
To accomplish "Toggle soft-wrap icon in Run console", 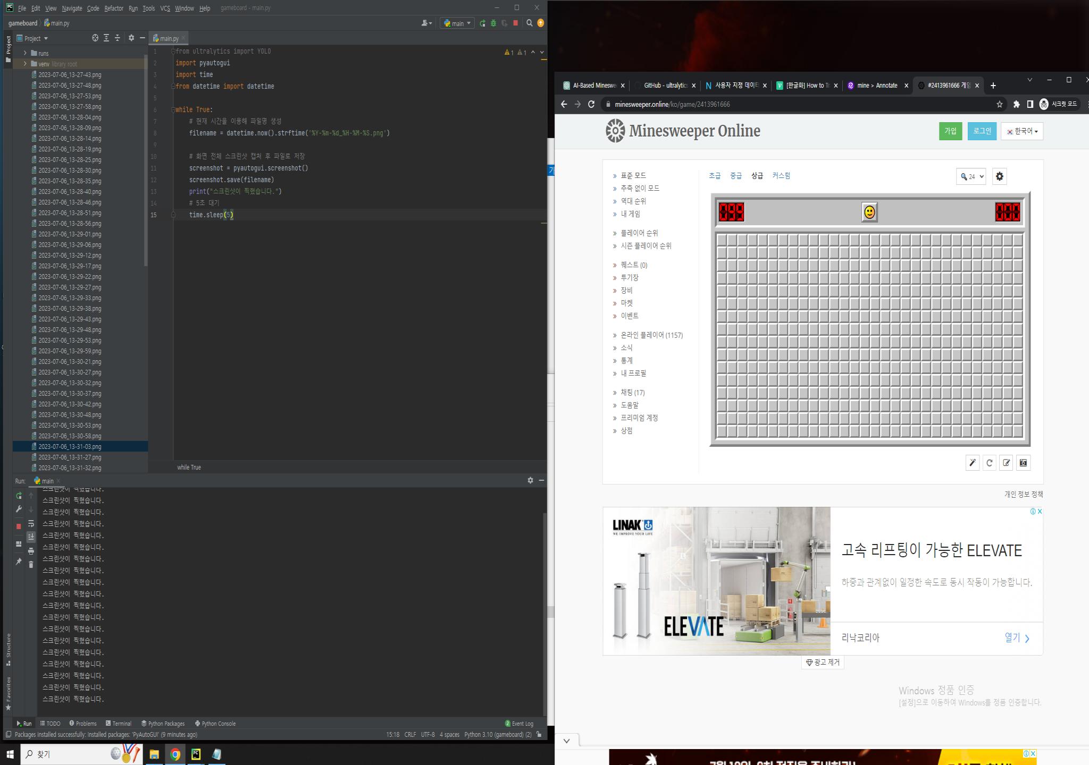I will click(31, 524).
